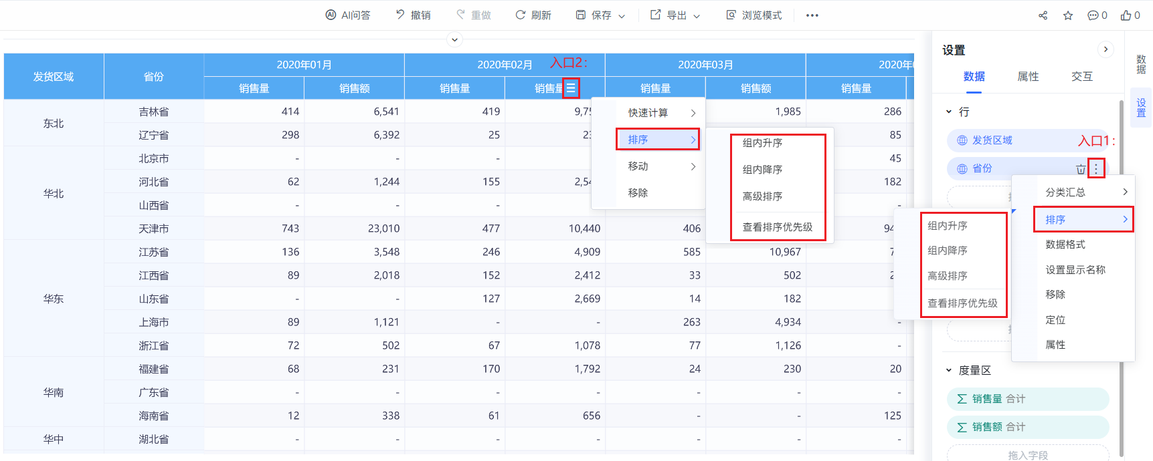Open the 设置 vertical side tab
The width and height of the screenshot is (1153, 461).
coord(1142,108)
